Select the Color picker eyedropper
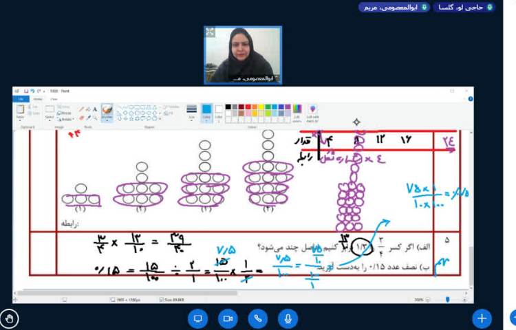The width and height of the screenshot is (516, 330). (x=88, y=118)
